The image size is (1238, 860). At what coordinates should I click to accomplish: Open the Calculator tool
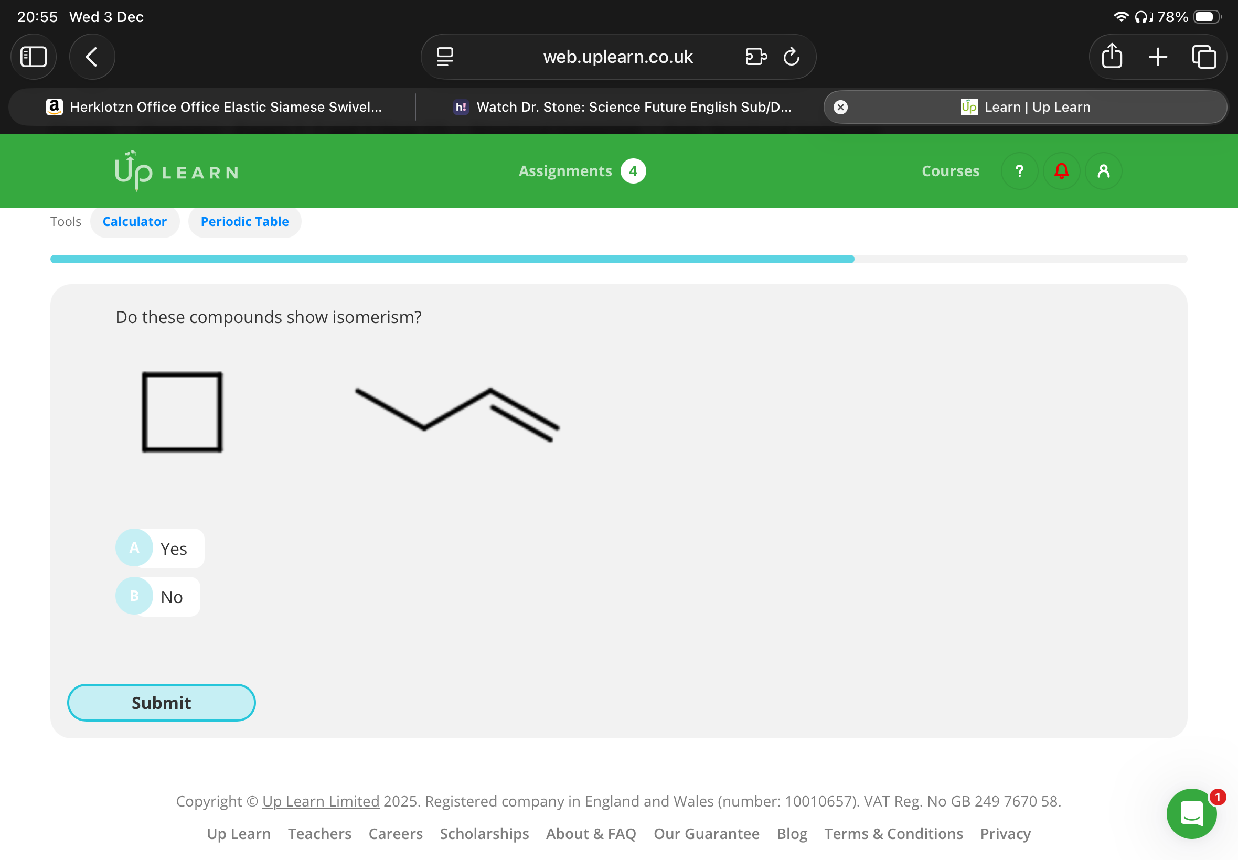[134, 221]
